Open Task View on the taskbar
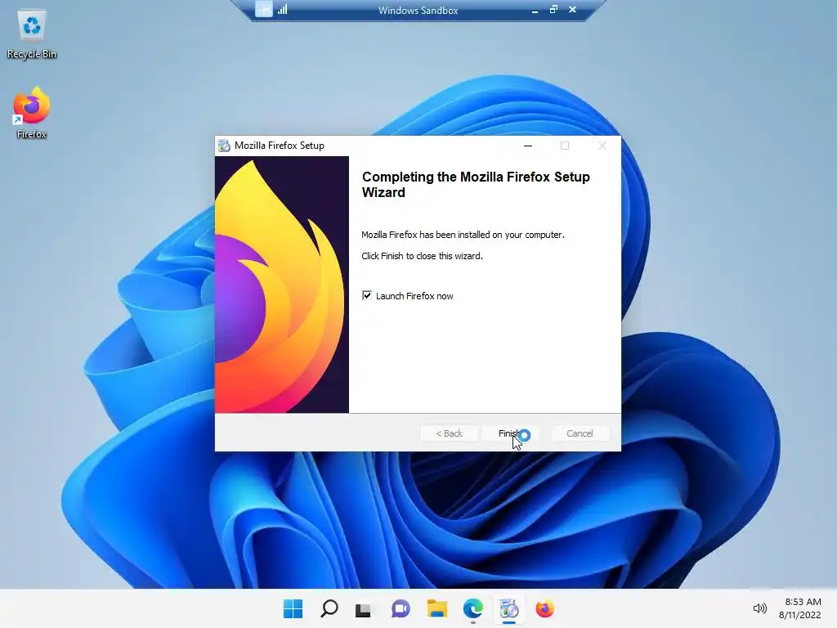 364,608
